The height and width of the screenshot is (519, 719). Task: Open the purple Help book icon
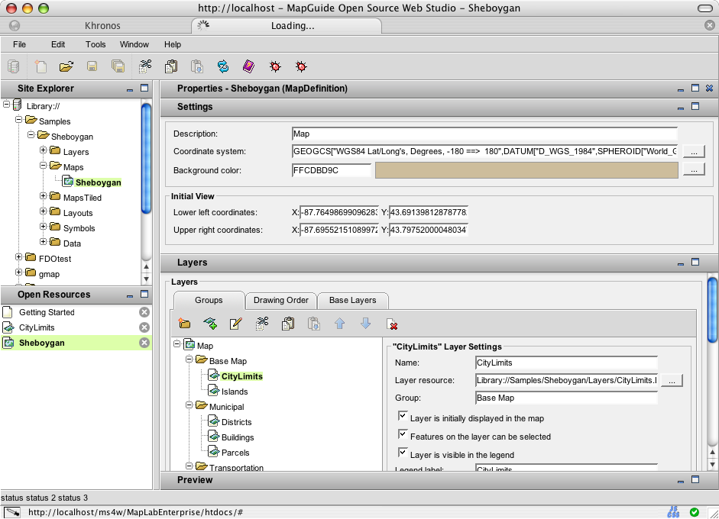pyautogui.click(x=248, y=66)
